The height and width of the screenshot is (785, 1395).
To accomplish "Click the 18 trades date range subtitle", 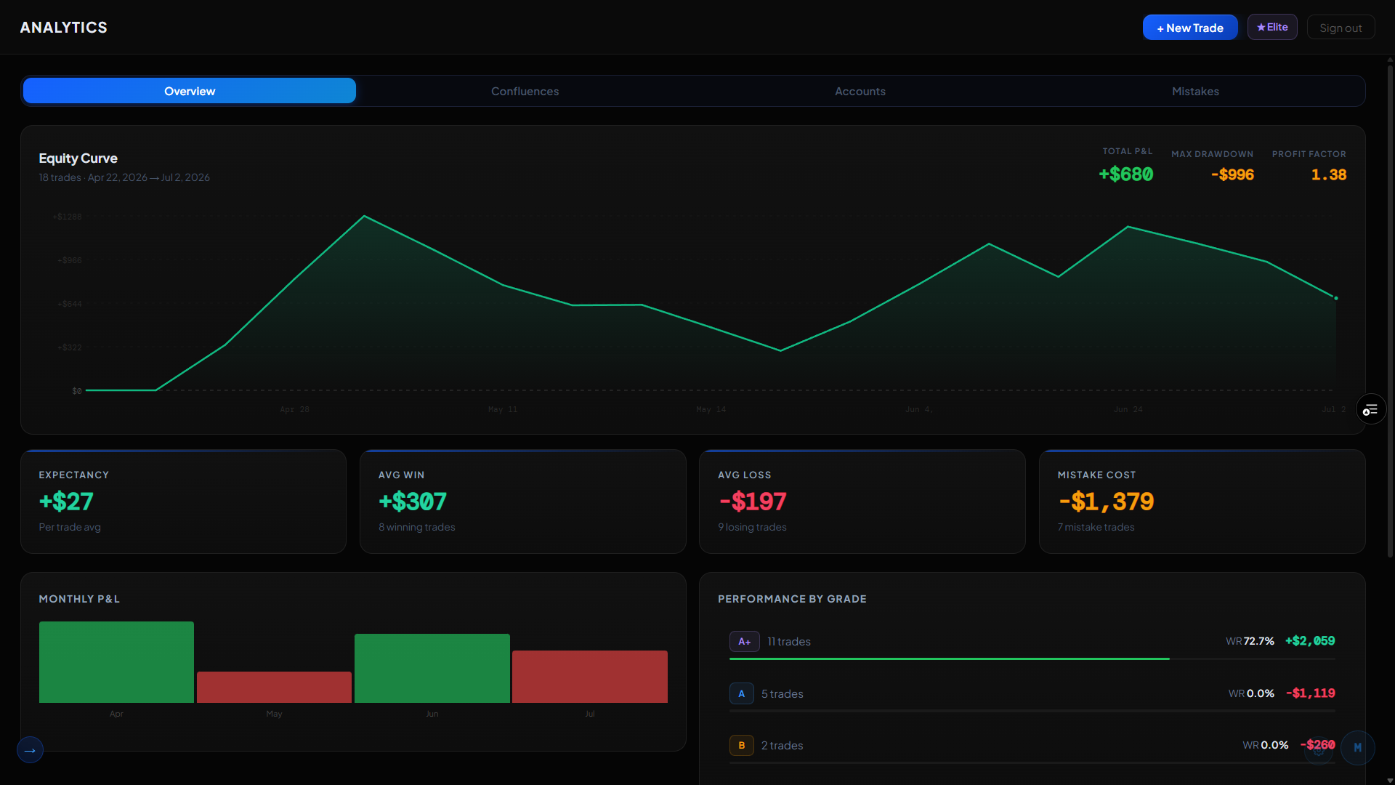I will coord(124,177).
